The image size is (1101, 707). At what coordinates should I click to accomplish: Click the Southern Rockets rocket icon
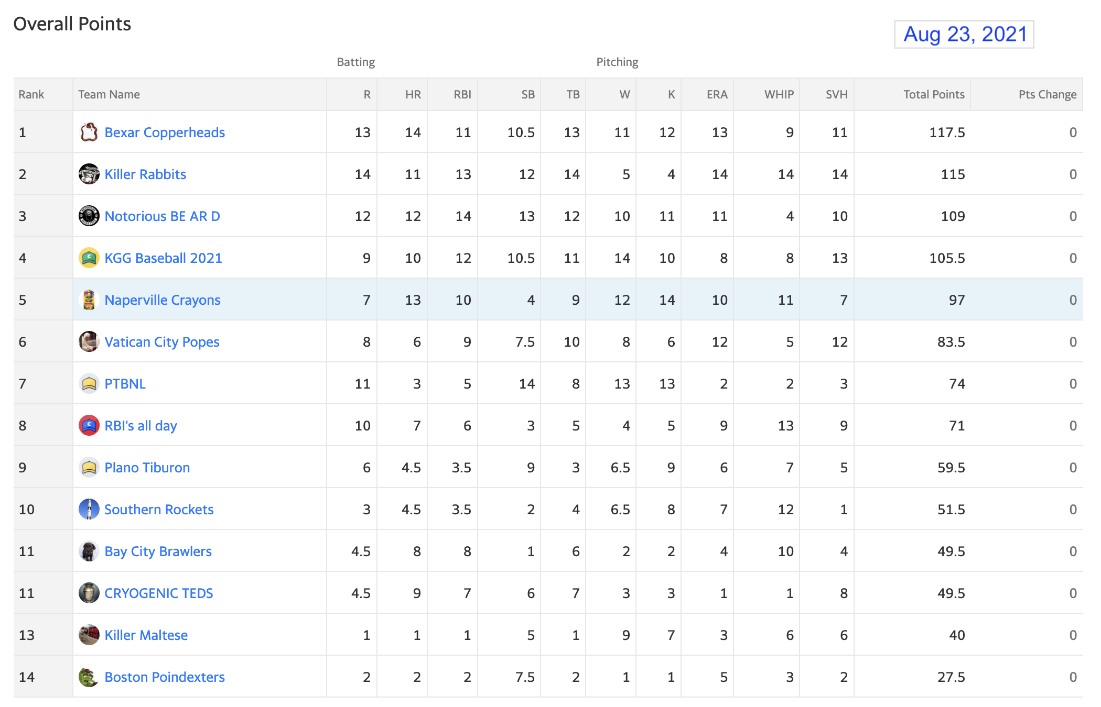tap(89, 509)
